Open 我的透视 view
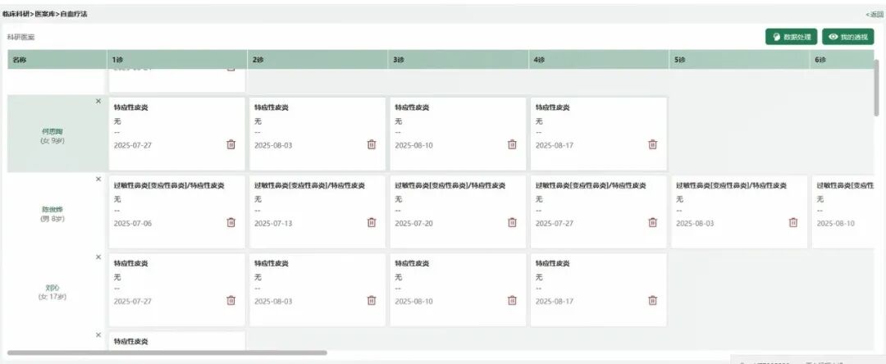The width and height of the screenshot is (886, 364). coord(848,37)
